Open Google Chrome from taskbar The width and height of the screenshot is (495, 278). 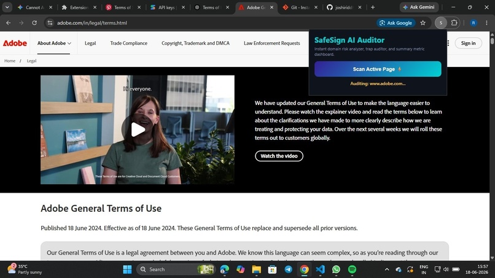305,269
